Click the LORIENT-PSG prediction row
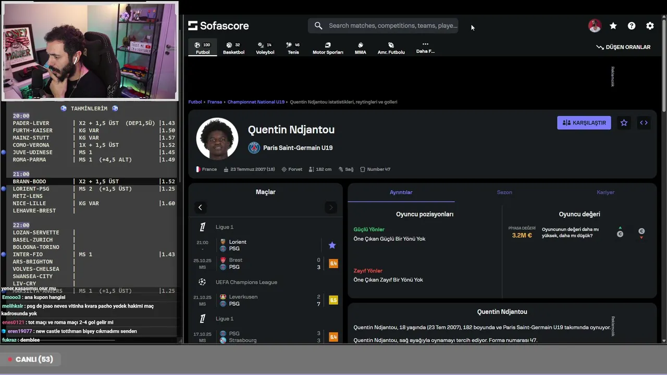The height and width of the screenshot is (375, 667). [x=94, y=189]
